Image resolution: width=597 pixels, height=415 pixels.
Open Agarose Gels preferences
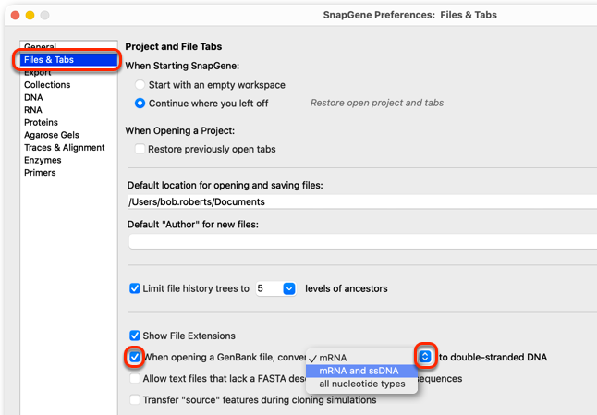coord(52,135)
